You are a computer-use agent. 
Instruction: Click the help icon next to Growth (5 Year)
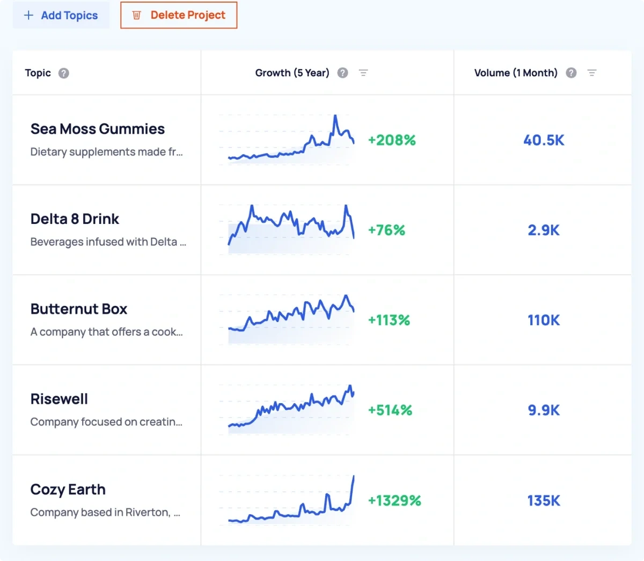coord(342,72)
